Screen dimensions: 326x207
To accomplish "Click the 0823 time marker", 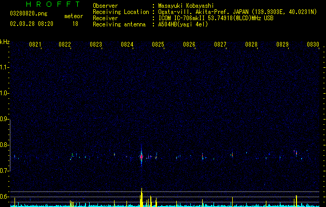I will 96,45.
